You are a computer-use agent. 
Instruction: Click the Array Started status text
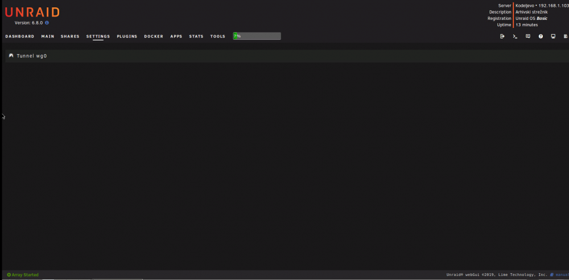click(25, 275)
